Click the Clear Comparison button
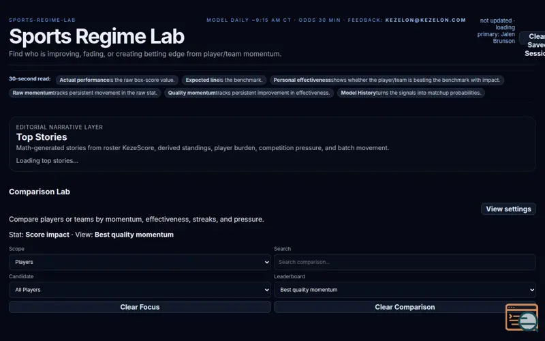The height and width of the screenshot is (341, 545). click(405, 307)
